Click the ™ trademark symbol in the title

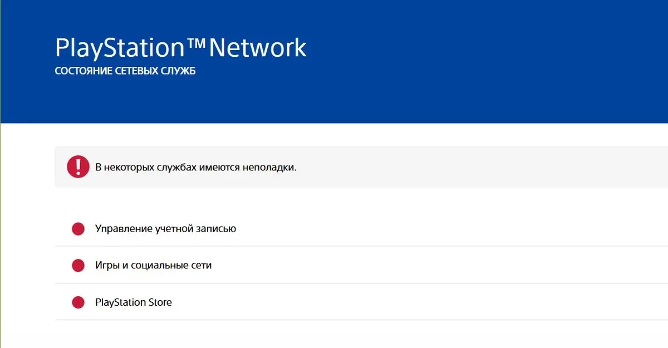coord(197,43)
